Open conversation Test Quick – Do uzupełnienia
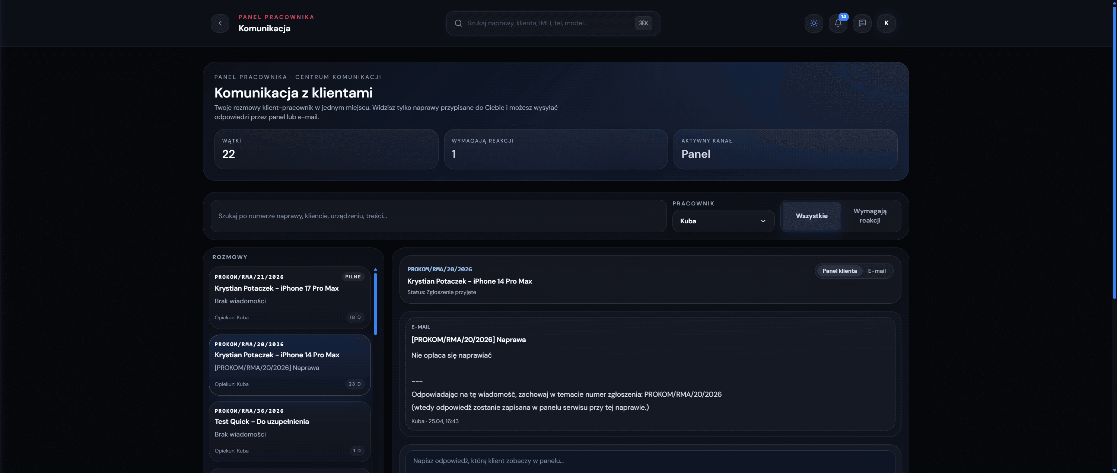 point(290,431)
